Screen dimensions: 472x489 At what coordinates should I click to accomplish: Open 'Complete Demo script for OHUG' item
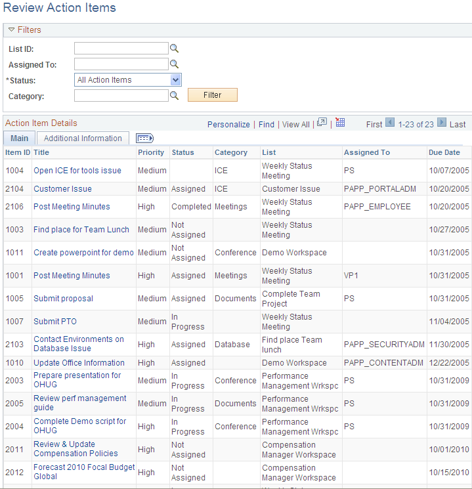pos(80,426)
